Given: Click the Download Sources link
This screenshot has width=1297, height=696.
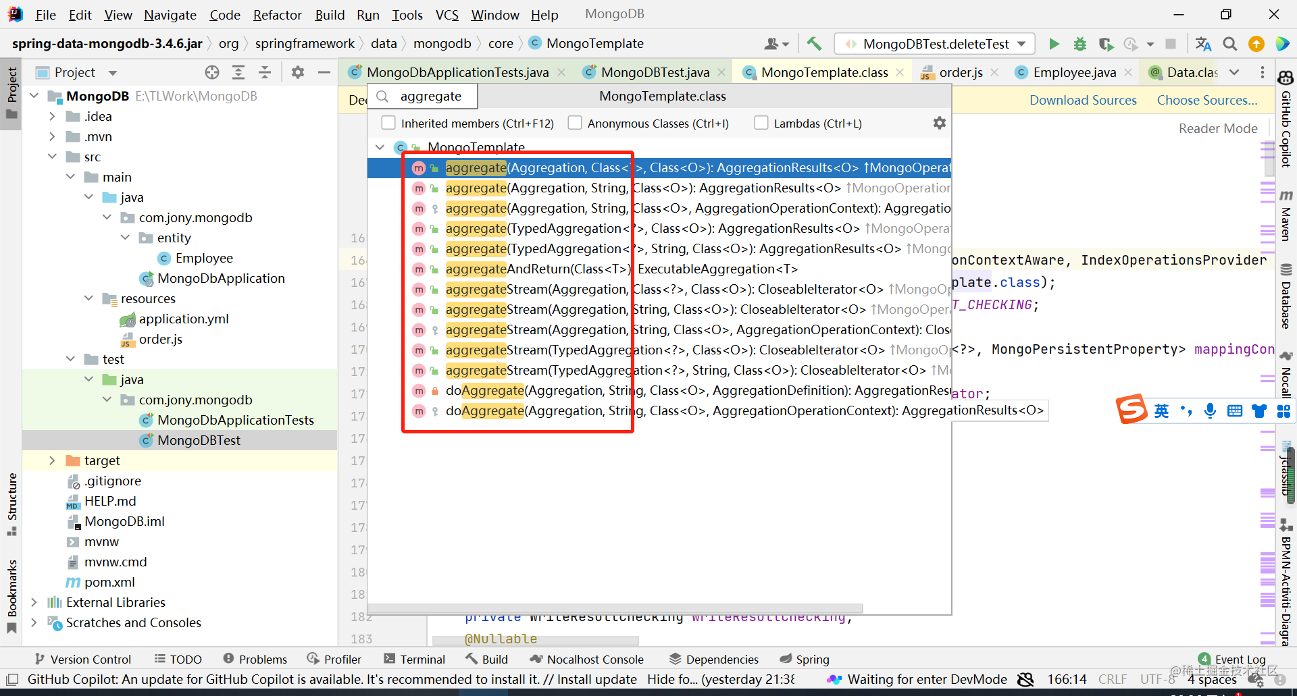Looking at the screenshot, I should pyautogui.click(x=1082, y=99).
